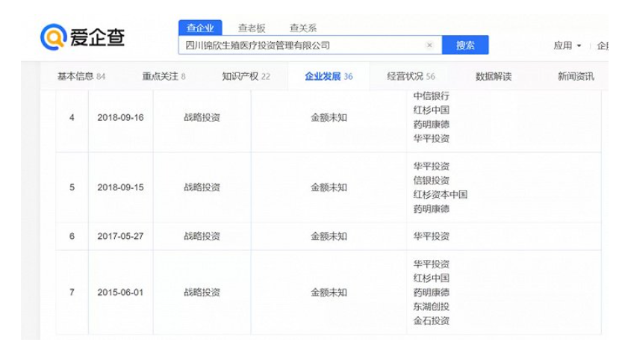Open the 数据解读 tab
This screenshot has height=351, width=622.
[494, 76]
